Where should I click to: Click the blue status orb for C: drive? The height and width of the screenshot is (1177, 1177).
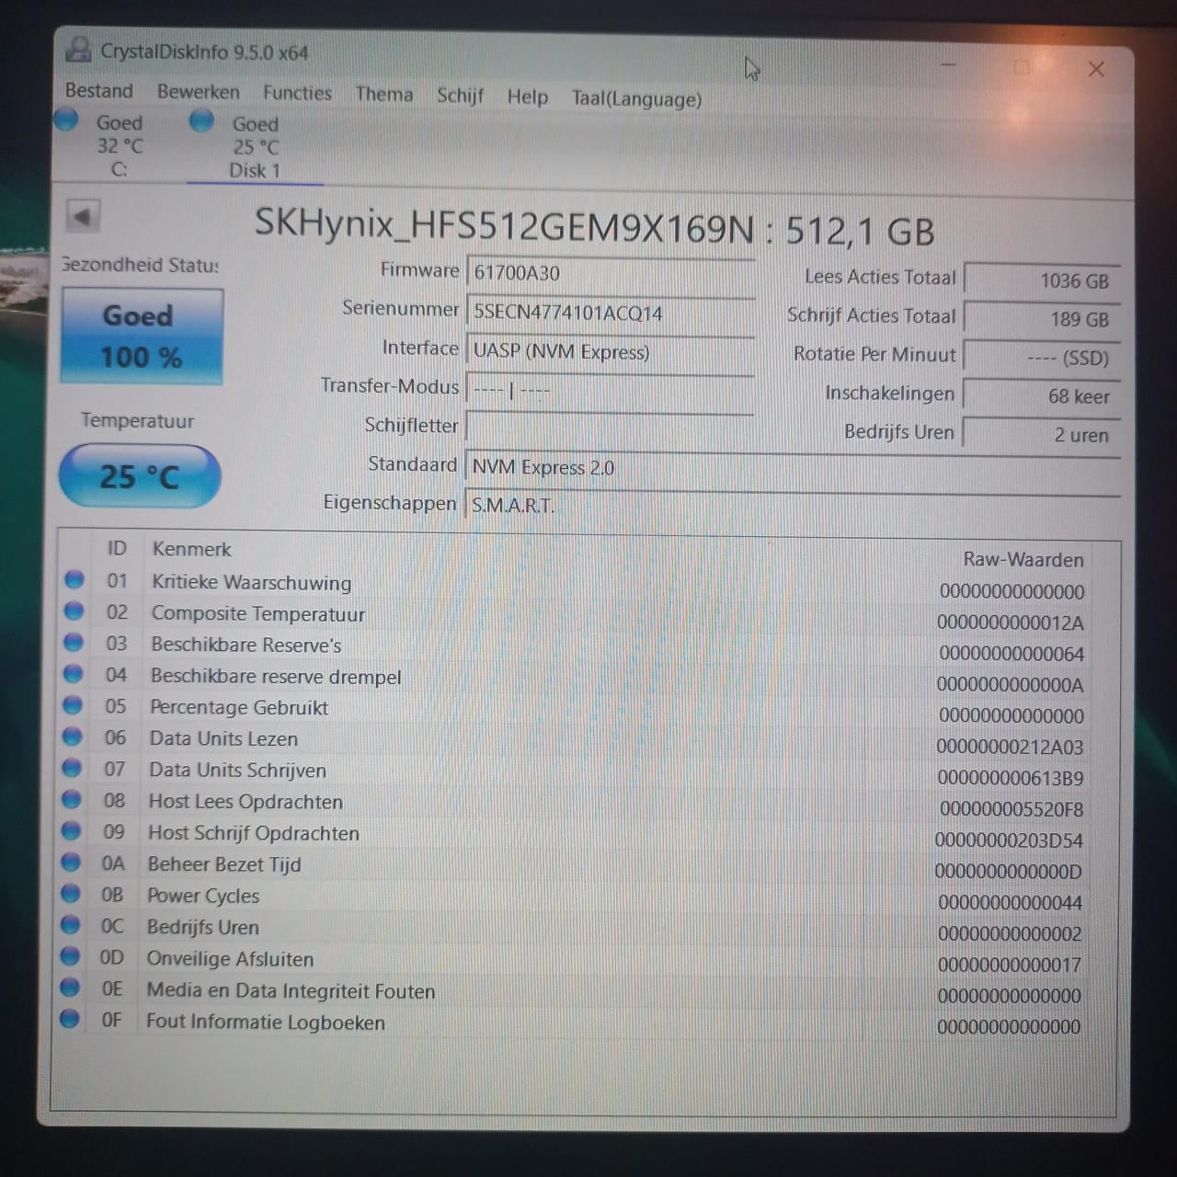[x=66, y=120]
